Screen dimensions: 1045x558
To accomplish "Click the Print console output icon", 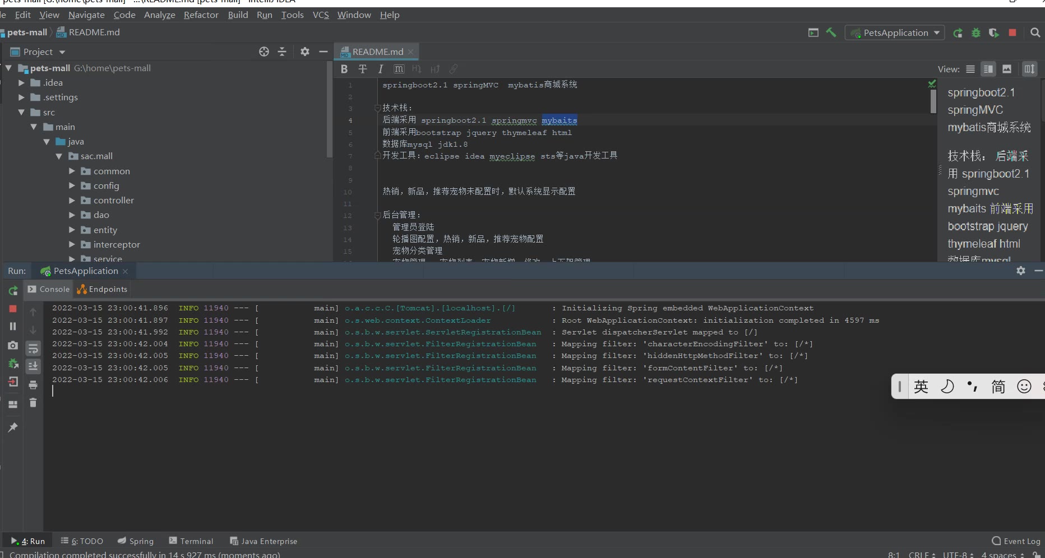I will pyautogui.click(x=33, y=385).
